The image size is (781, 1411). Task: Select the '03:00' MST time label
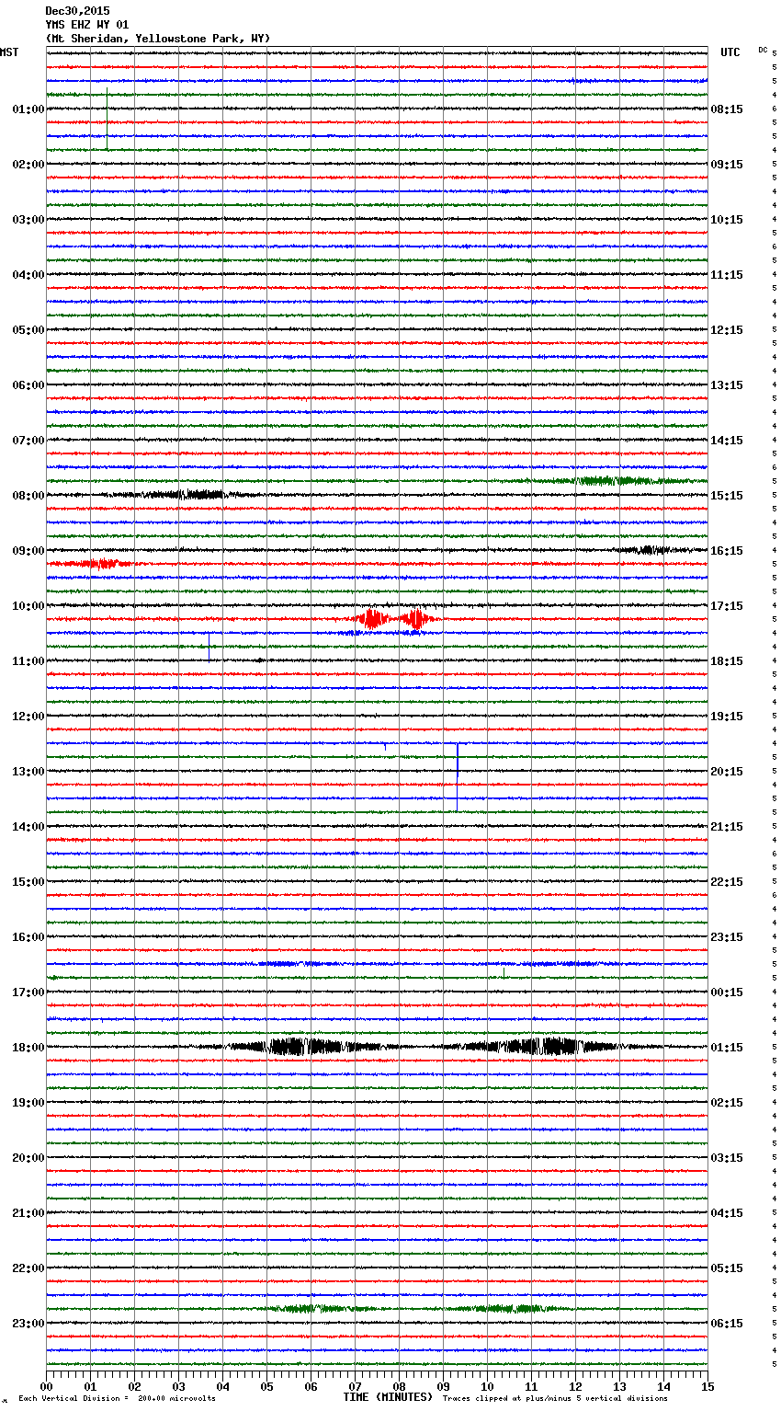tap(28, 220)
